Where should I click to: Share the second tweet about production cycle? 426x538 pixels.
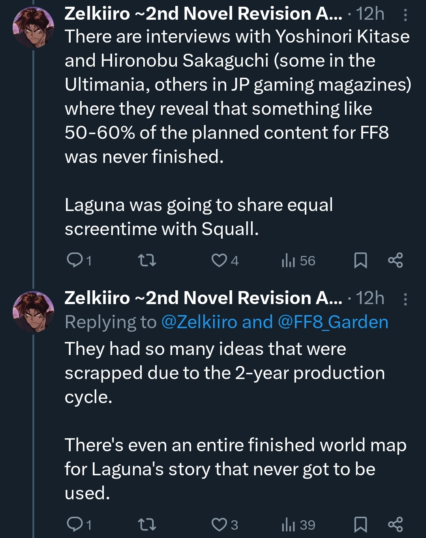[x=395, y=525]
